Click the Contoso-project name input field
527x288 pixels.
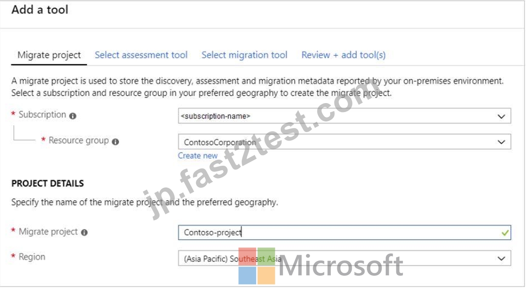345,233
